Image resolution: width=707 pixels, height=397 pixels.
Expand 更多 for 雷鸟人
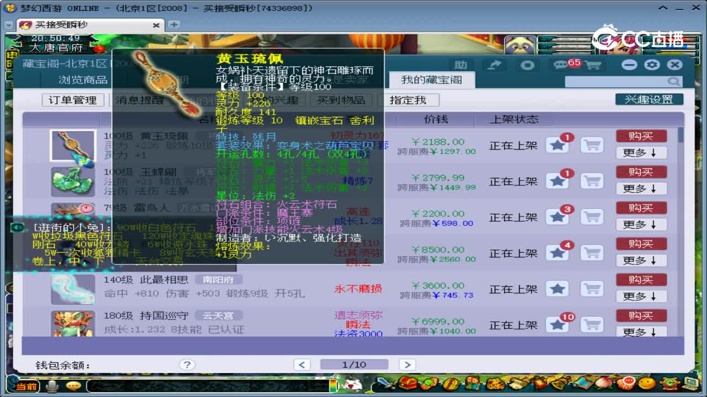[x=641, y=224]
